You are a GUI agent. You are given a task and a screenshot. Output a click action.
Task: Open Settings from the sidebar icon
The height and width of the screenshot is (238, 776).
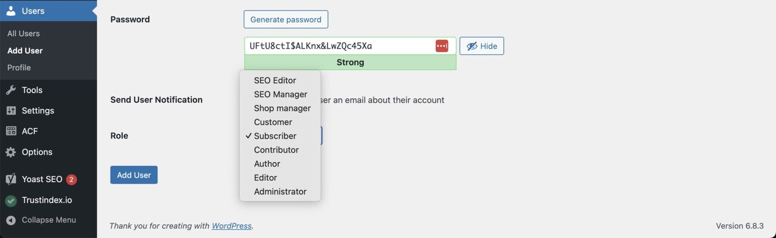click(11, 110)
